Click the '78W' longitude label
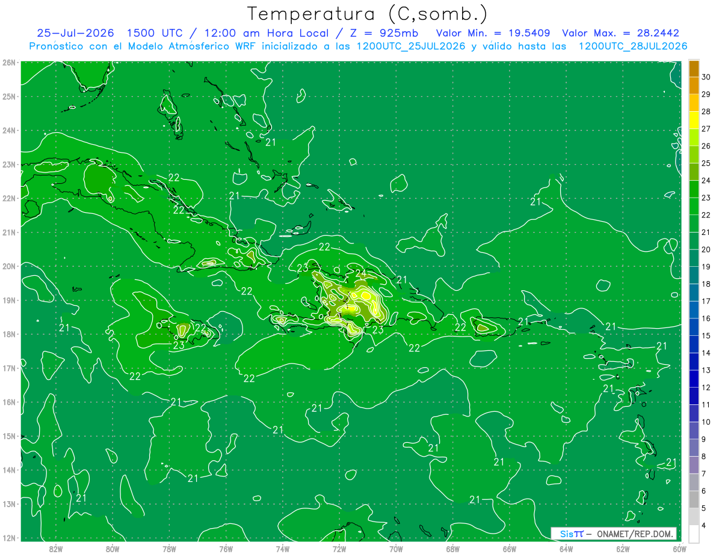The width and height of the screenshot is (722, 557). pos(169,549)
